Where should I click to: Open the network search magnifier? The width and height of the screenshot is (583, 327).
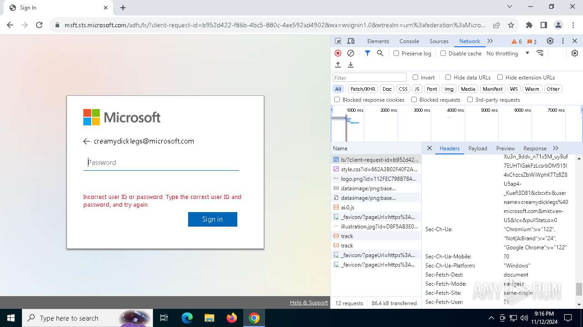click(380, 53)
